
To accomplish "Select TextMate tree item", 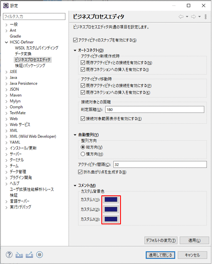I will [x=17, y=113].
